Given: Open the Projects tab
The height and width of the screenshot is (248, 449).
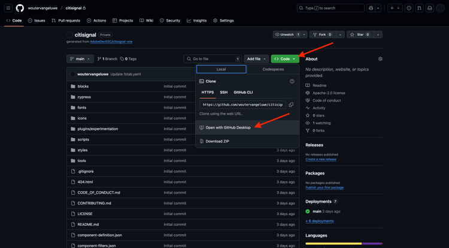Looking at the screenshot, I should pos(123,20).
